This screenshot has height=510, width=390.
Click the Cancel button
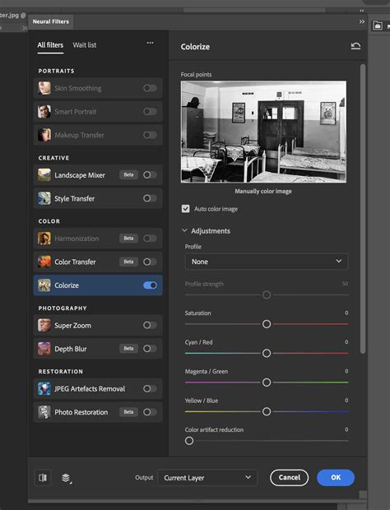point(289,477)
